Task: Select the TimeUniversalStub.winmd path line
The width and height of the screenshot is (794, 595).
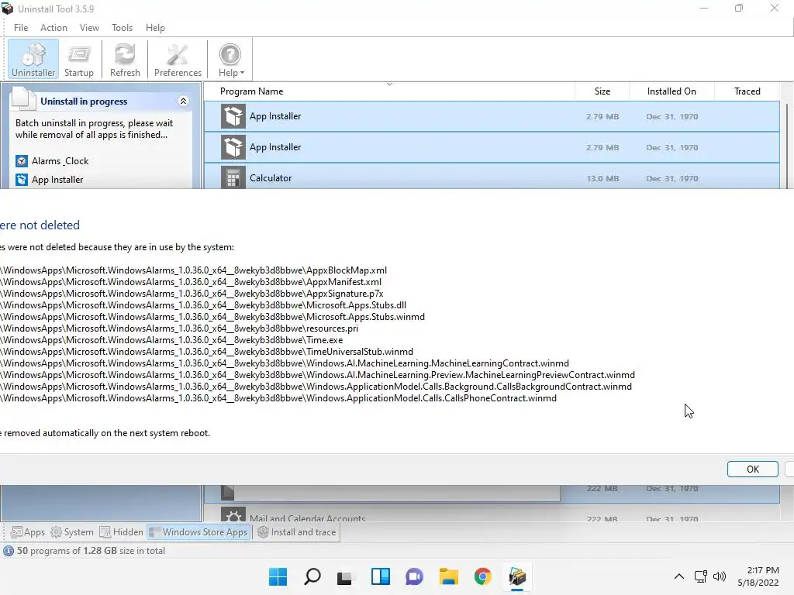Action: click(206, 352)
